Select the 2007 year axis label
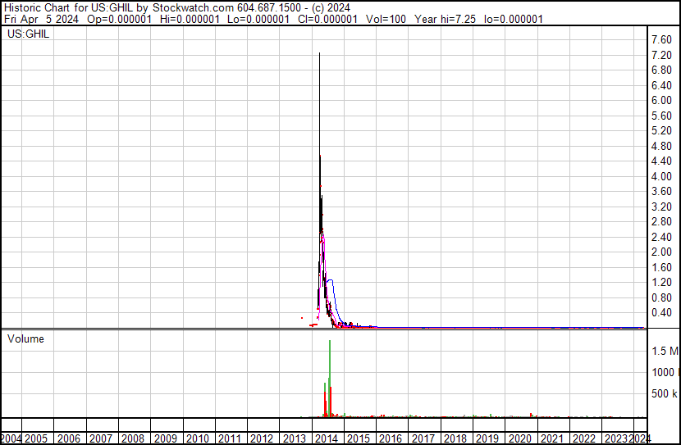 [x=101, y=438]
